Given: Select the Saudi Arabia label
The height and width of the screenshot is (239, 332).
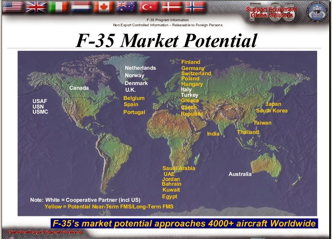Looking at the screenshot, I should [x=179, y=168].
